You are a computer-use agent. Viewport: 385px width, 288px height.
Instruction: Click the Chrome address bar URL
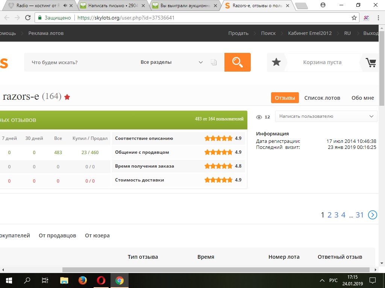point(126,18)
